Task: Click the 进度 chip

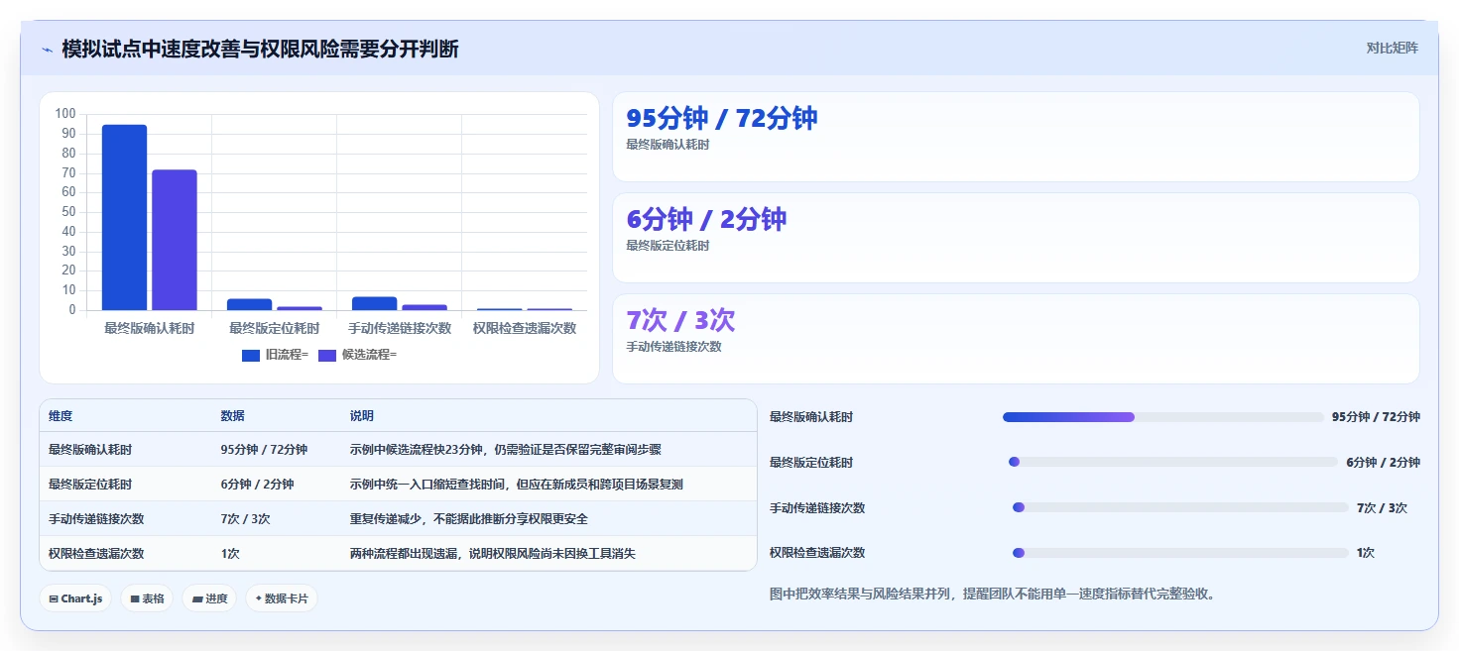Action: click(x=209, y=598)
